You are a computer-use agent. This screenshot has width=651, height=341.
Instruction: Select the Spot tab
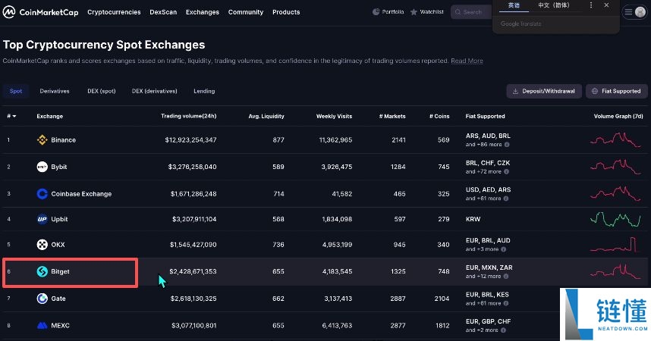click(x=16, y=91)
